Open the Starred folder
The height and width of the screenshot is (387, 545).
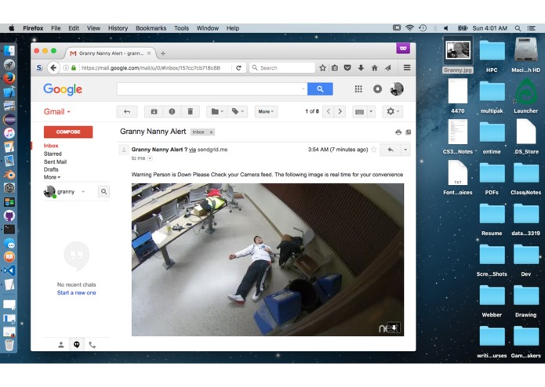point(53,154)
